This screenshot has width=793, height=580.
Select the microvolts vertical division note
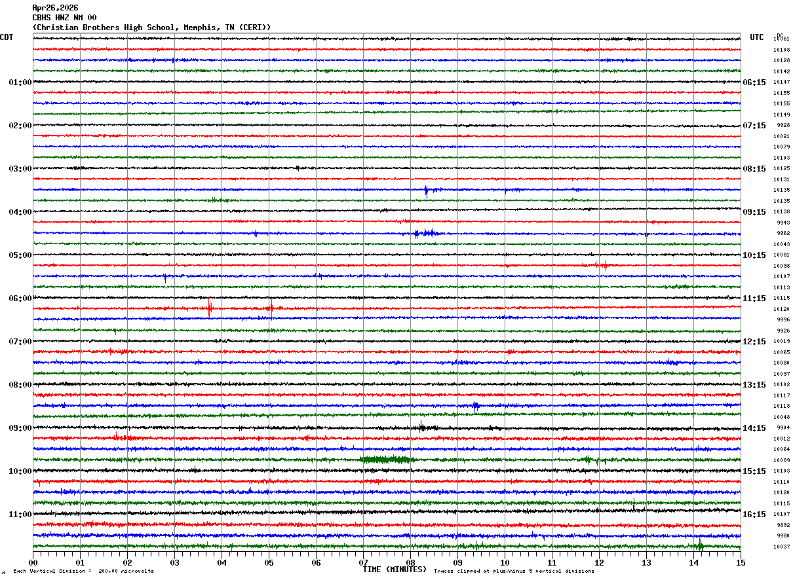click(84, 571)
